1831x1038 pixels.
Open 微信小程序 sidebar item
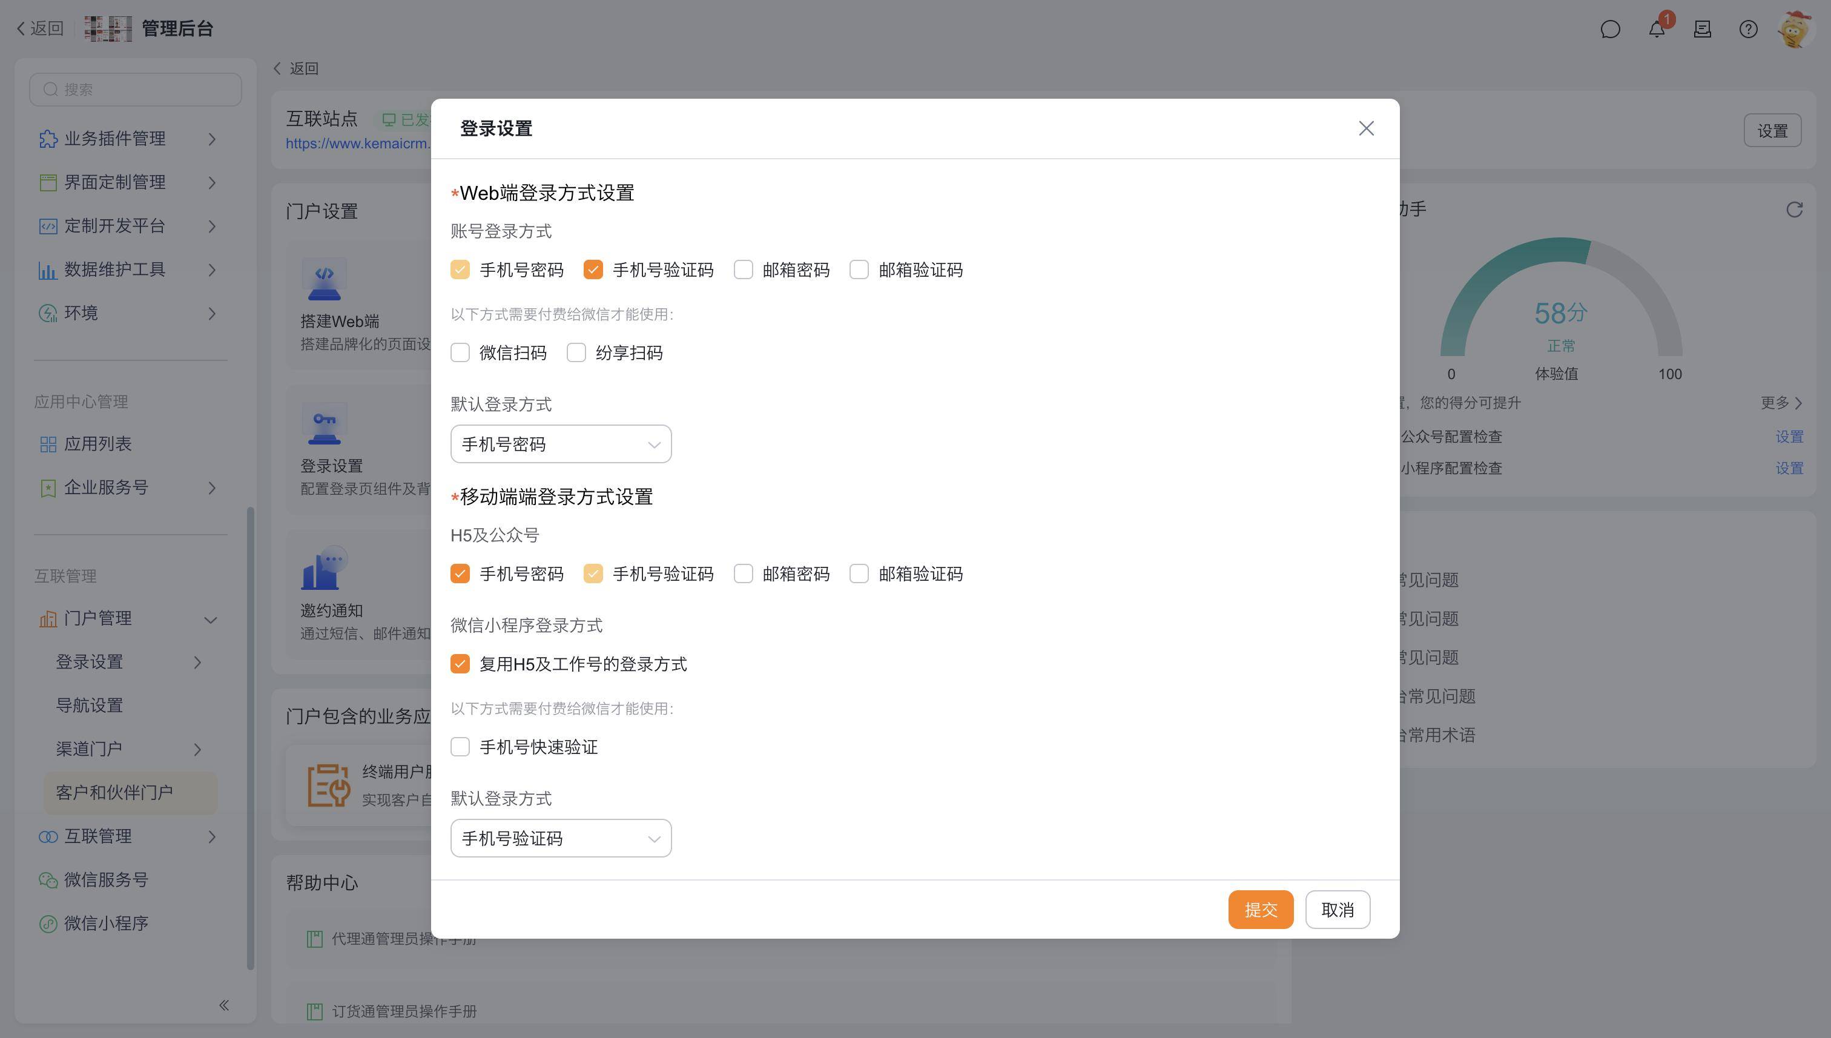coord(106,923)
